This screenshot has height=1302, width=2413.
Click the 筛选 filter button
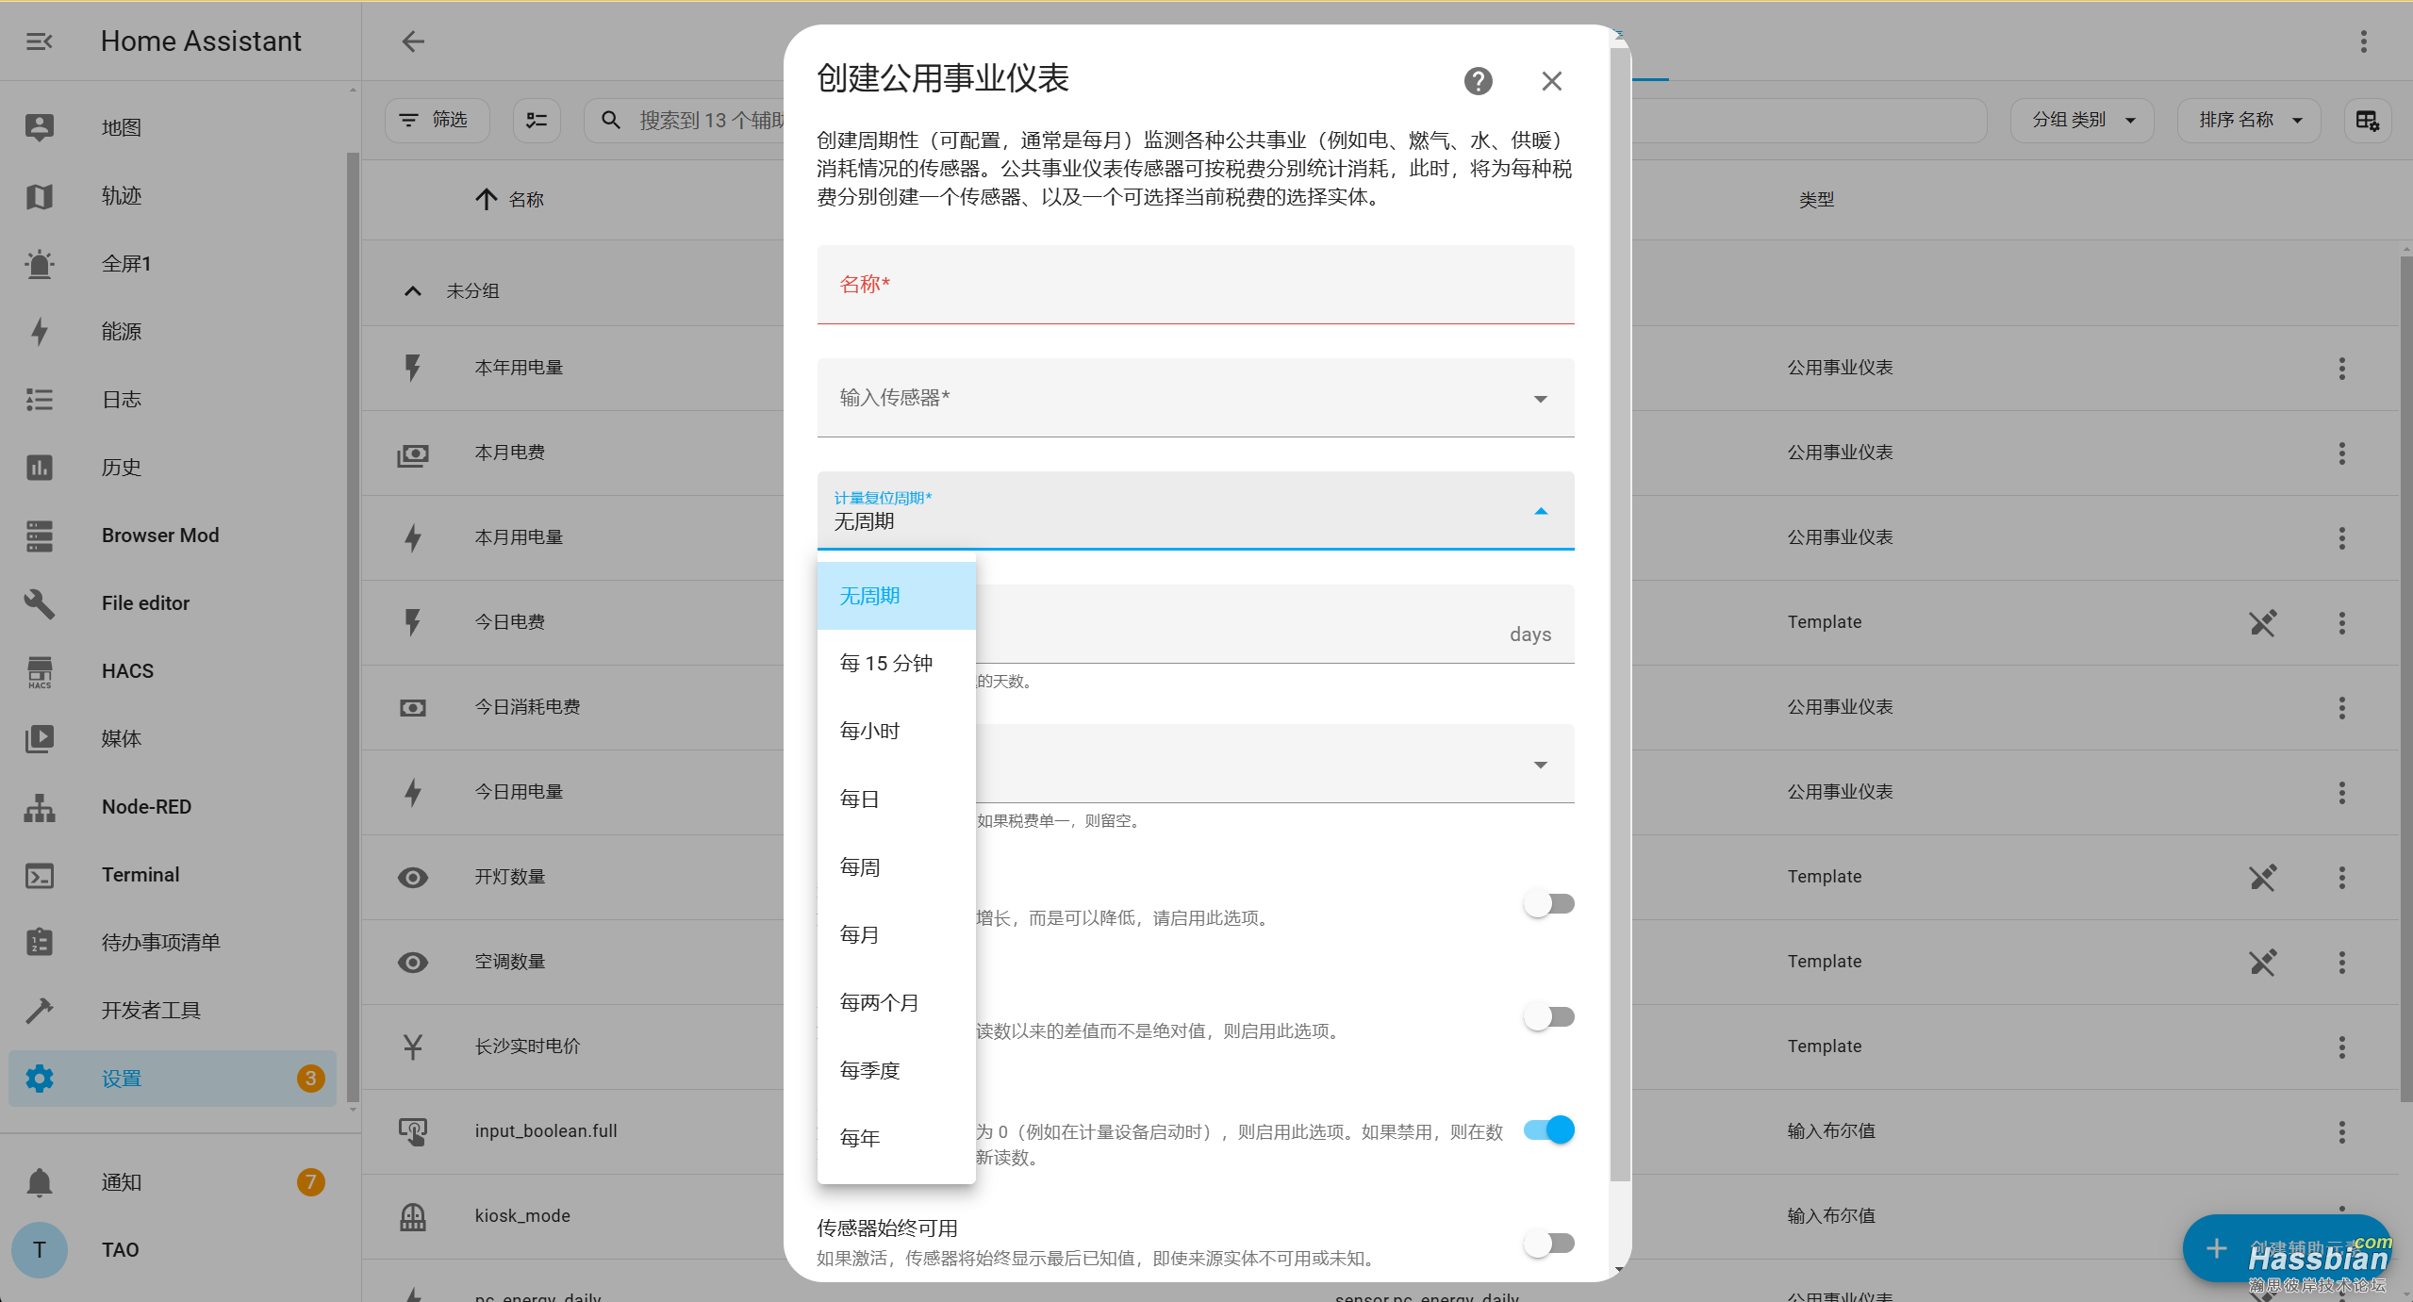coord(437,120)
